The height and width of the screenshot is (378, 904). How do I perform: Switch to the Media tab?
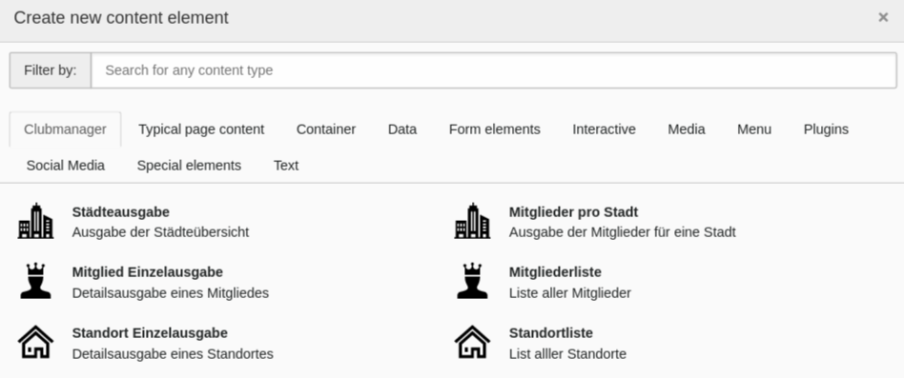(x=686, y=129)
